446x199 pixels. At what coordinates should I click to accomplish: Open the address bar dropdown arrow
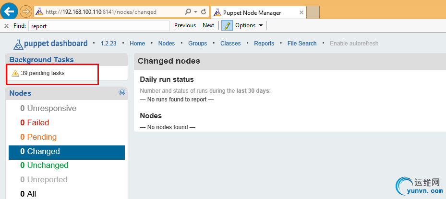click(196, 12)
